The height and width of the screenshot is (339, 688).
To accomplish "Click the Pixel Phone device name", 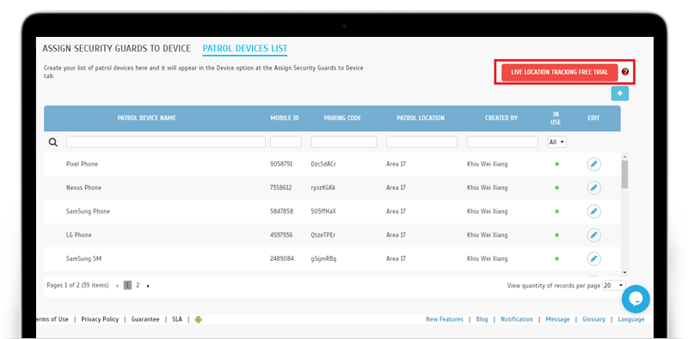I will (82, 164).
